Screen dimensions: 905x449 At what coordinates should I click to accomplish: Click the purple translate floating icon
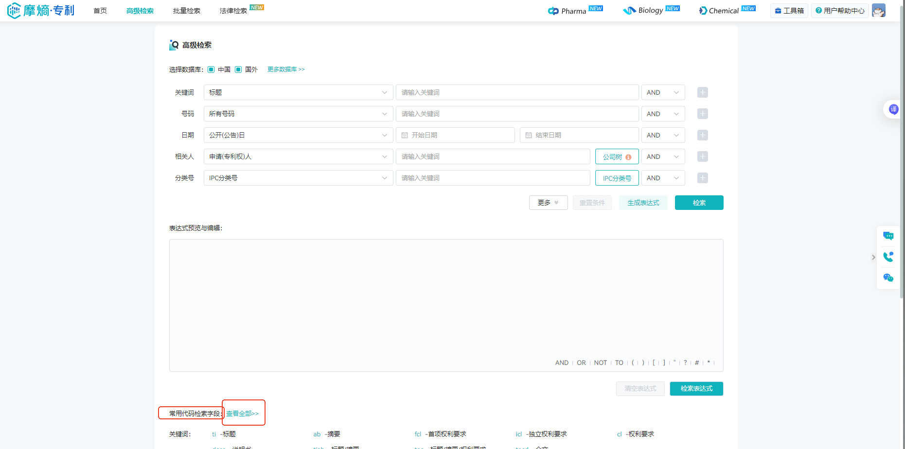[893, 109]
